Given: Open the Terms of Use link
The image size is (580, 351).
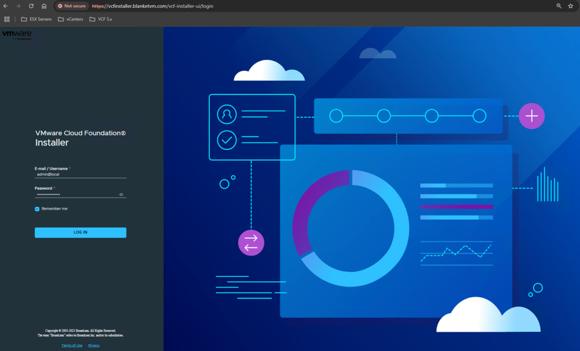Looking at the screenshot, I should coord(72,345).
